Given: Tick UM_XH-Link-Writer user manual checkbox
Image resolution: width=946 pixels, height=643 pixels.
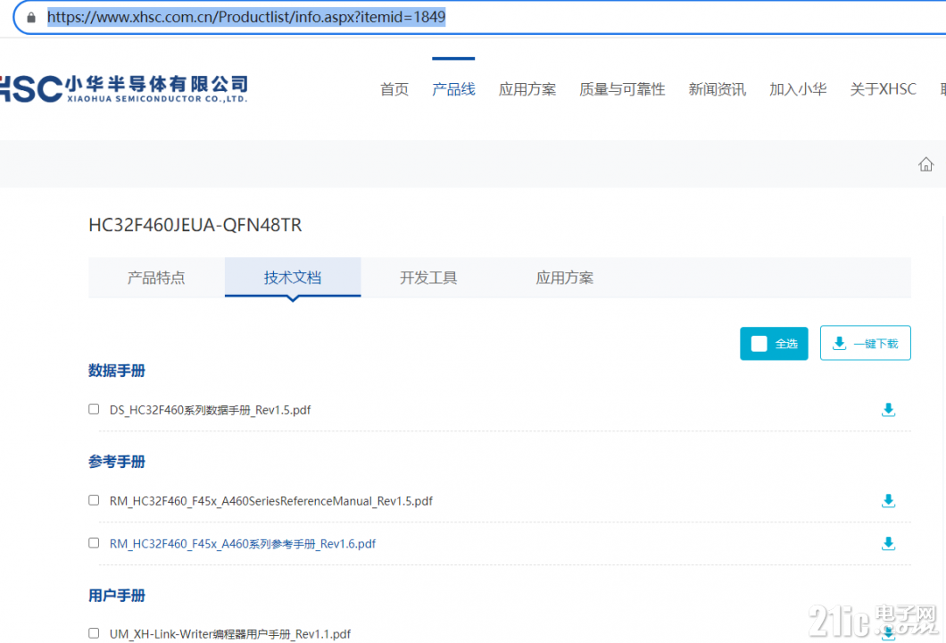Looking at the screenshot, I should (x=94, y=633).
